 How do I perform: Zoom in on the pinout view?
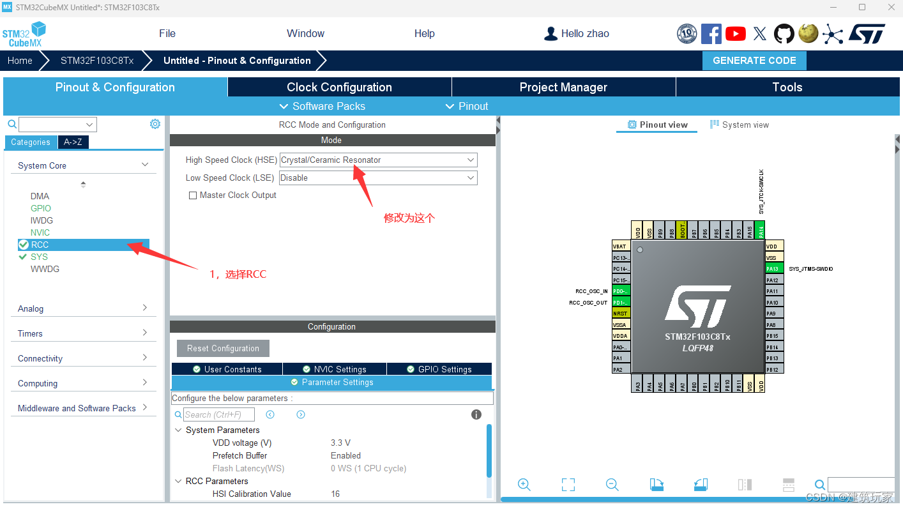click(x=524, y=484)
